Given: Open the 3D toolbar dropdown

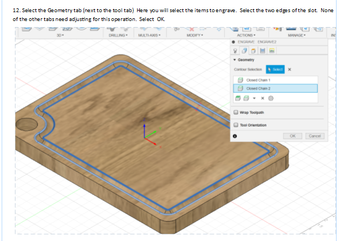Looking at the screenshot, I should (x=60, y=35).
